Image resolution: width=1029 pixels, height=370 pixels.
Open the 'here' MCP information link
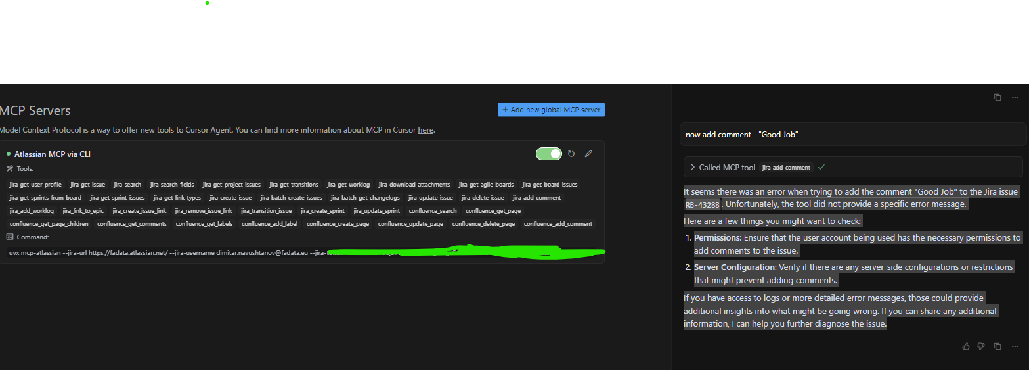click(x=426, y=130)
